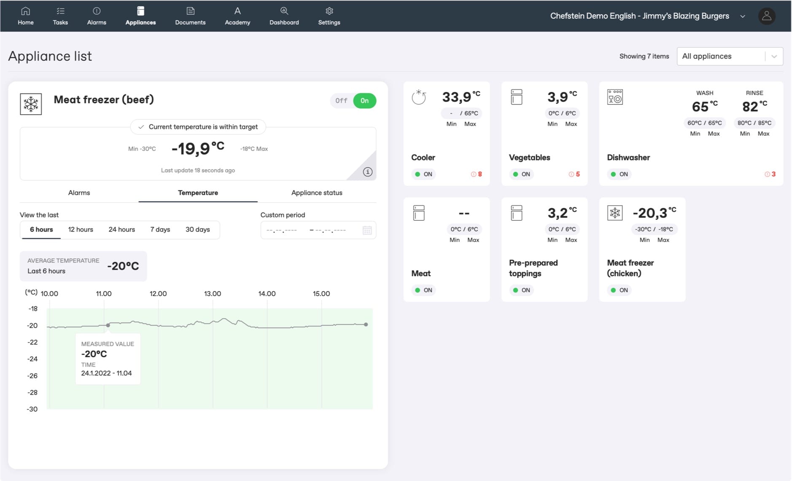
Task: Select the 7 days view period
Action: (160, 230)
